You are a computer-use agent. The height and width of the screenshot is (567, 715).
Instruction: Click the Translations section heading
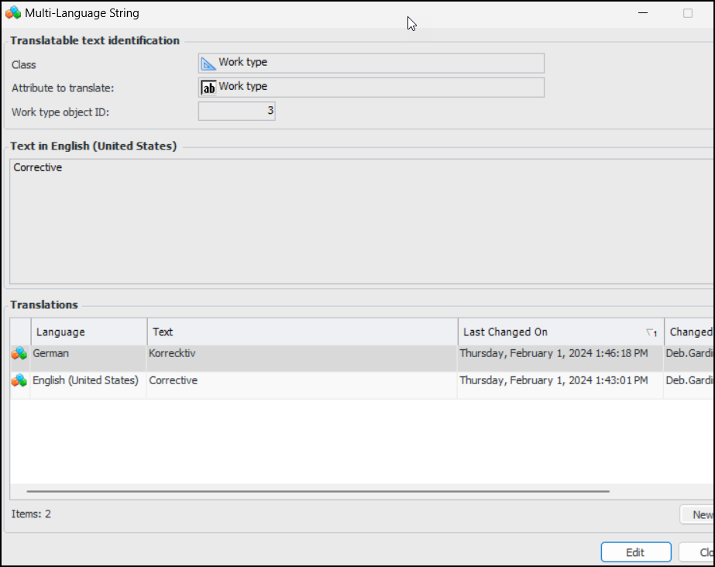tap(44, 304)
